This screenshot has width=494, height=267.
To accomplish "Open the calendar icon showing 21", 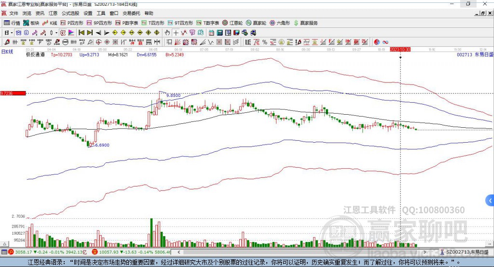I will [211, 33].
